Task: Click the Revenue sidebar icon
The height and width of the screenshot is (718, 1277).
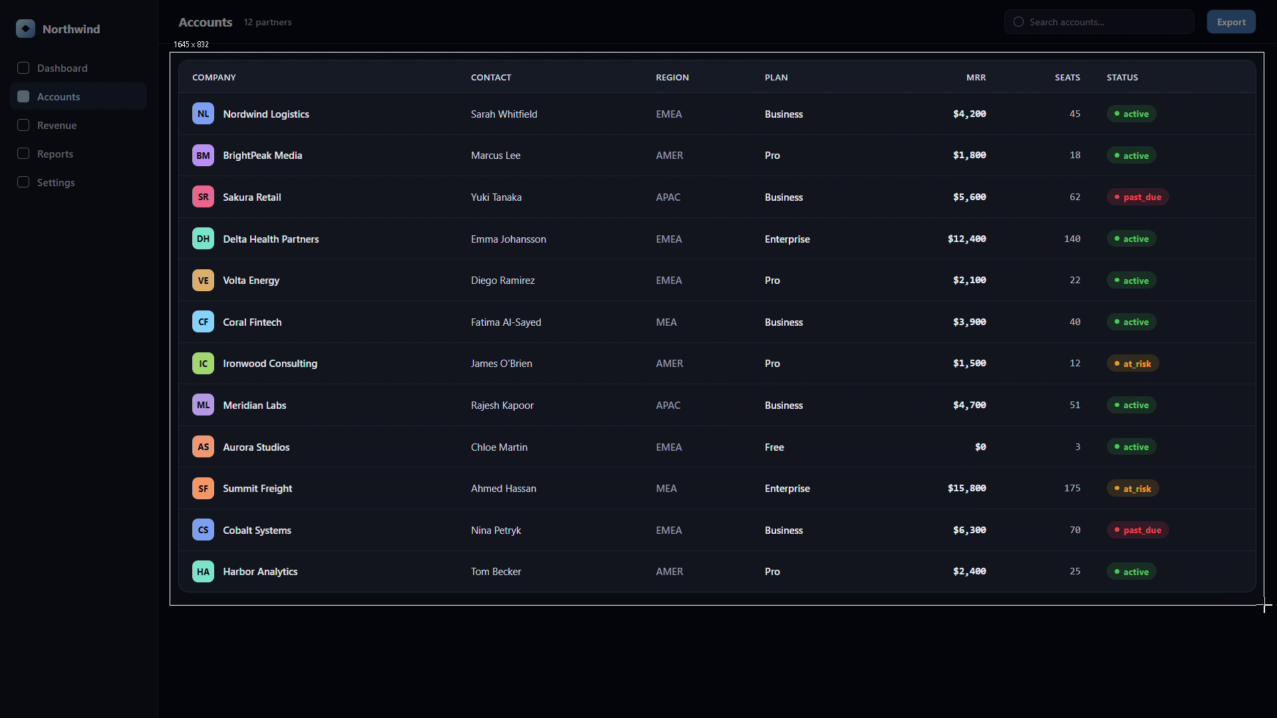Action: tap(23, 125)
